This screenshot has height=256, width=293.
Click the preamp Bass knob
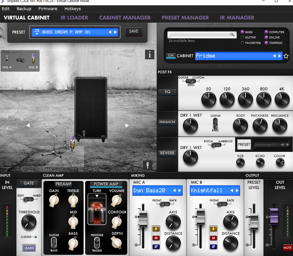coord(73,243)
